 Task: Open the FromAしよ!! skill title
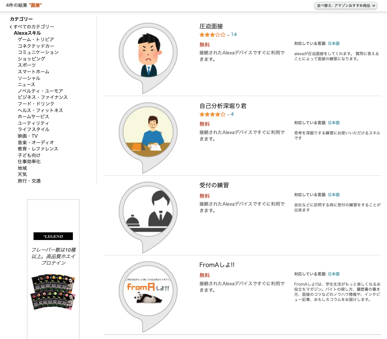(217, 265)
